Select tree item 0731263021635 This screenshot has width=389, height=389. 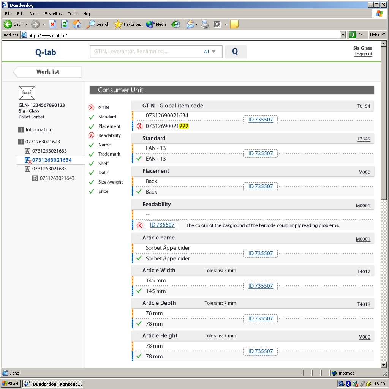(49, 169)
